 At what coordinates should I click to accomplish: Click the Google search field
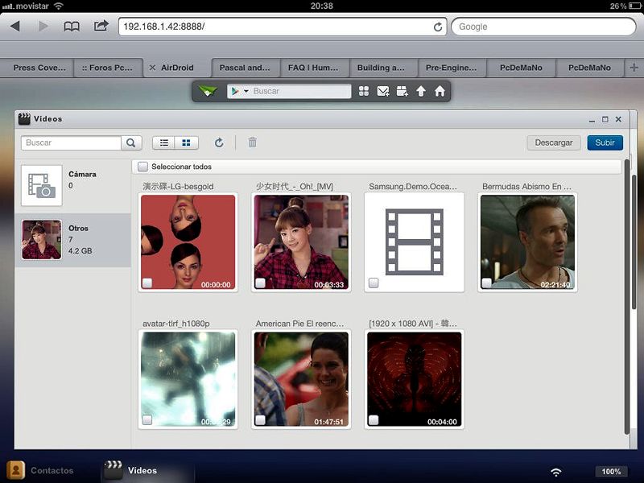(x=543, y=27)
